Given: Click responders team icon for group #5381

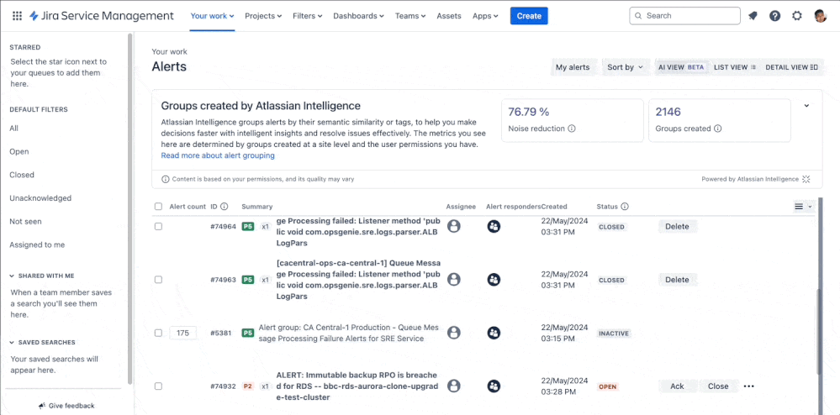Looking at the screenshot, I should pyautogui.click(x=494, y=333).
